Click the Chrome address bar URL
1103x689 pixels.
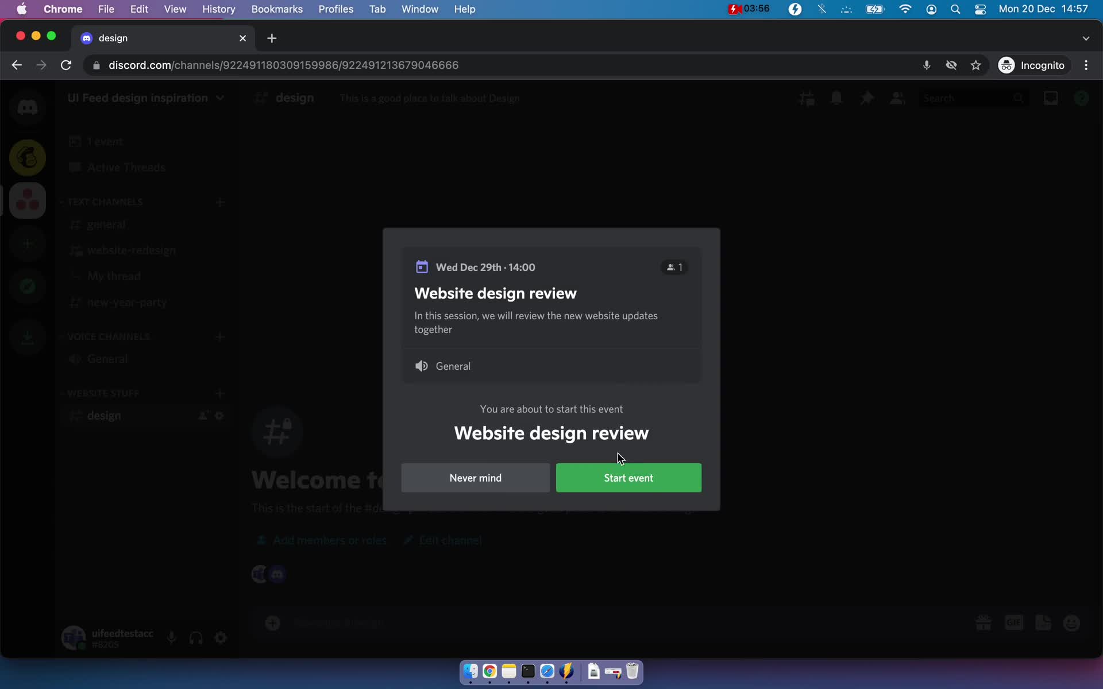click(x=283, y=65)
